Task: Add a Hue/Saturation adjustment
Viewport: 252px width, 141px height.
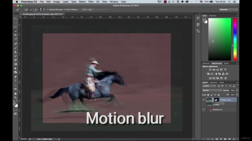Action: (208, 74)
